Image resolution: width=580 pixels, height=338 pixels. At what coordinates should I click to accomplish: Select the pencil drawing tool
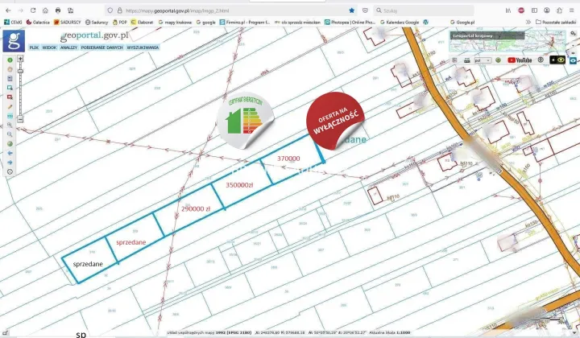[x=10, y=107]
